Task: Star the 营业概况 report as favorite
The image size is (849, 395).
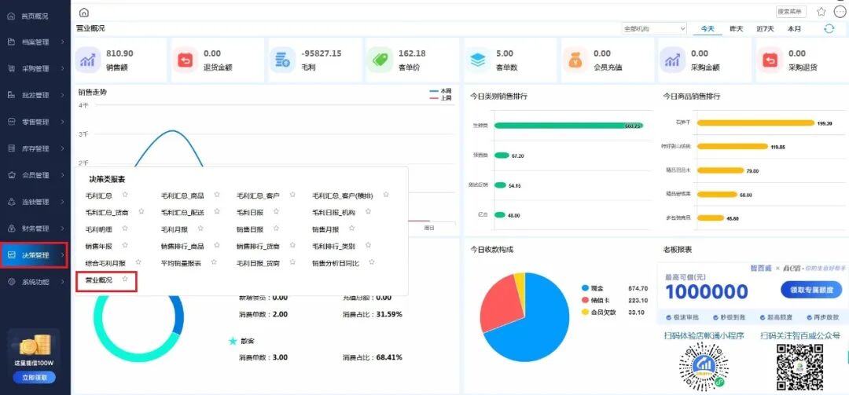Action: pos(124,280)
